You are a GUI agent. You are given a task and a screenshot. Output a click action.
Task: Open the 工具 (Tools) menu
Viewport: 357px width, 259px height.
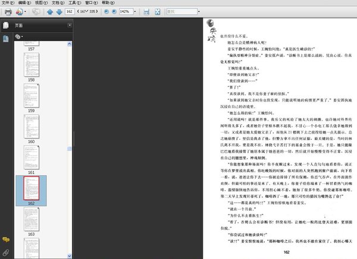75,3
